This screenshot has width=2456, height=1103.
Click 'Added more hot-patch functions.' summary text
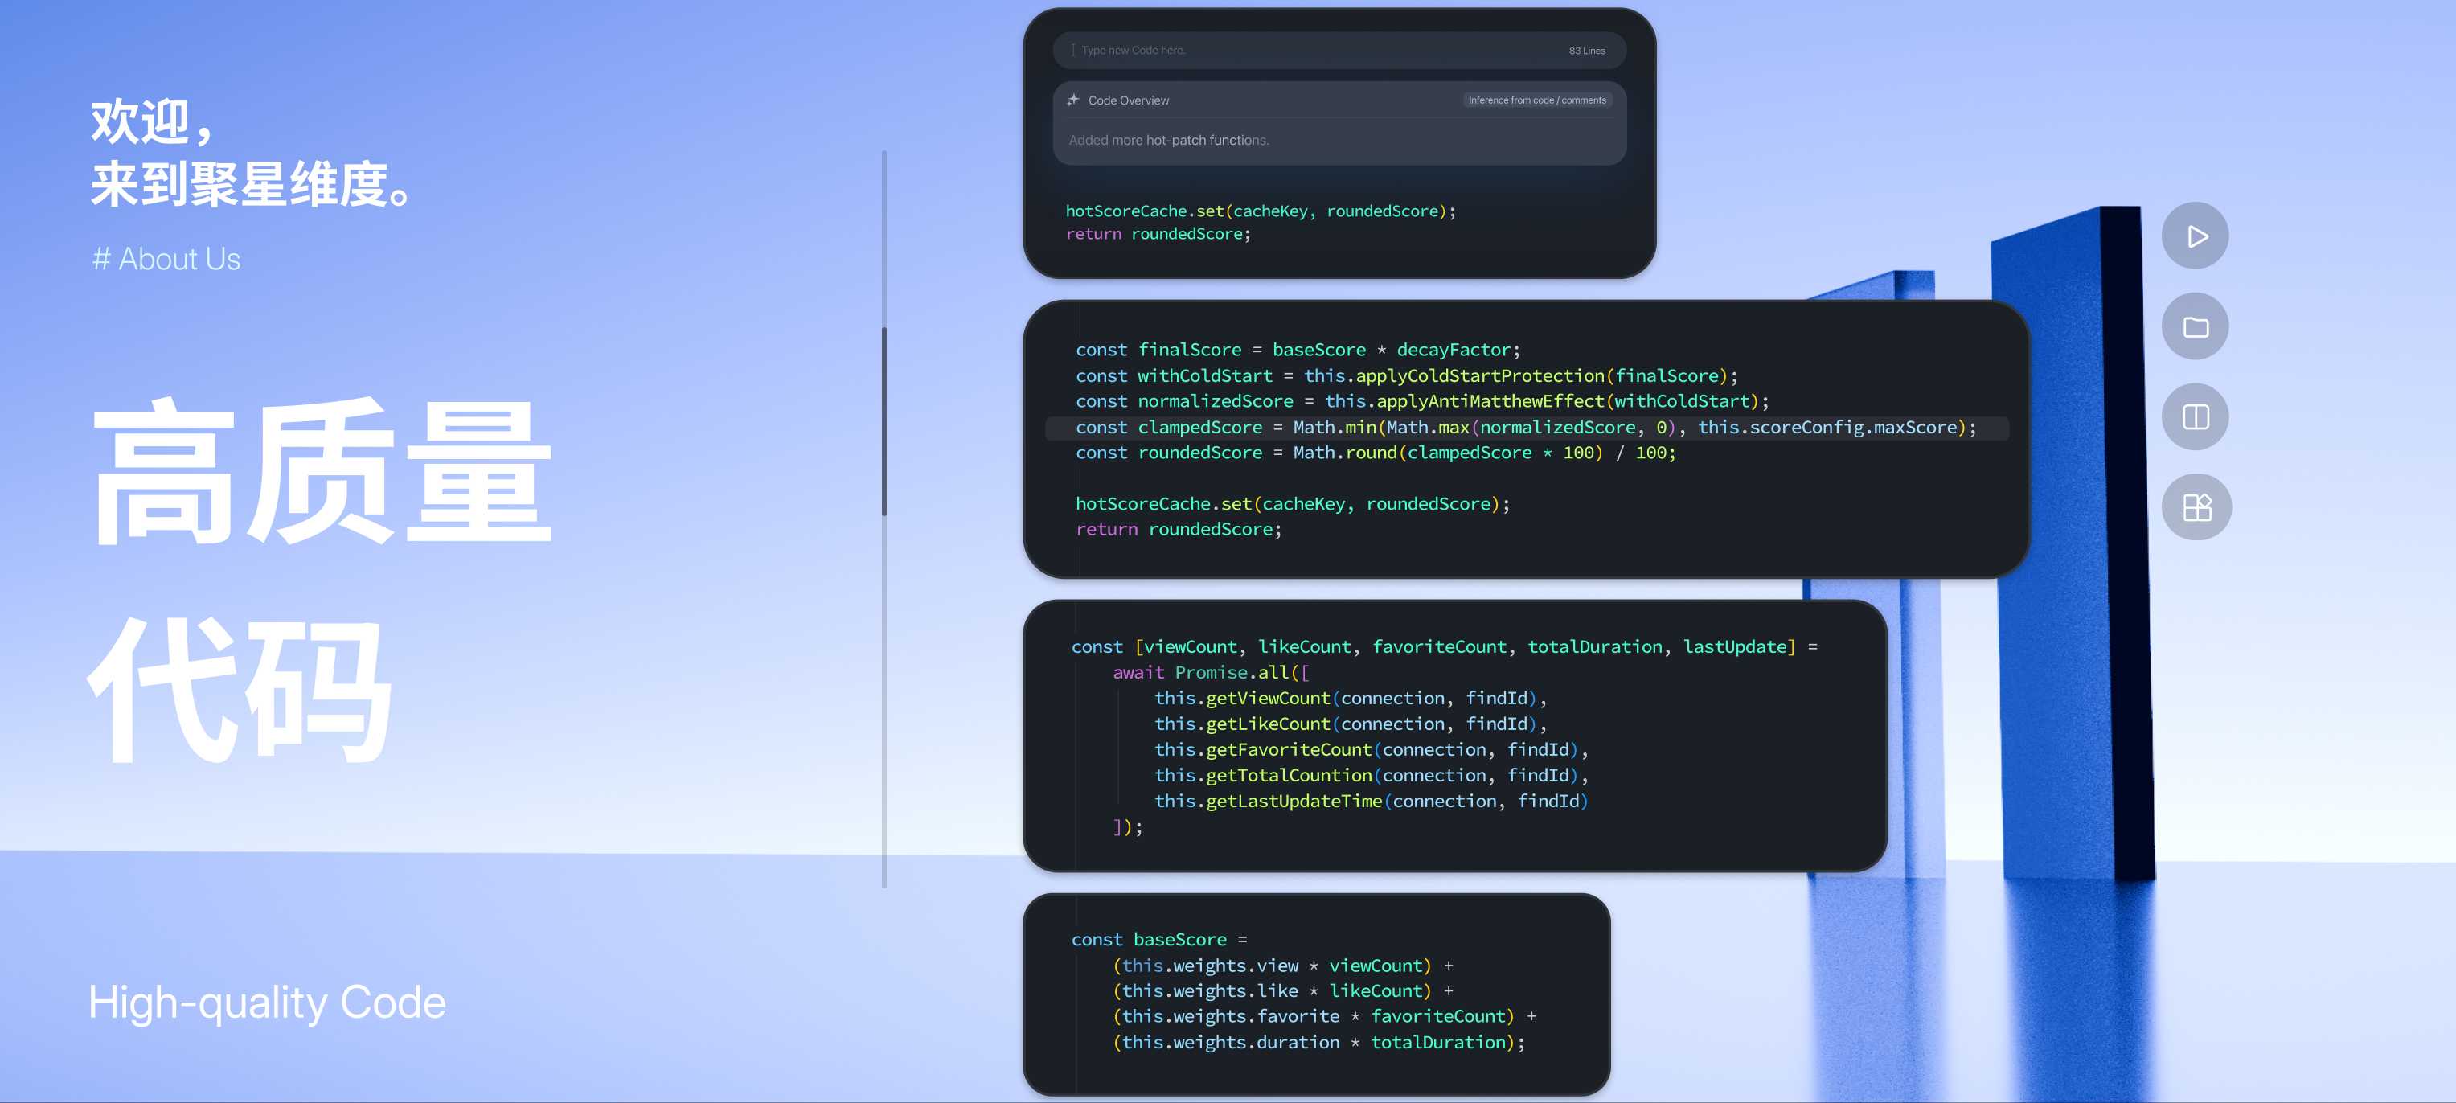(1168, 140)
